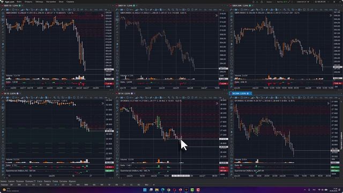Click the second magnifier icon in SBER 1D toolbar
The height and width of the screenshot is (193, 343).
click(x=58, y=10)
